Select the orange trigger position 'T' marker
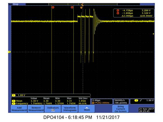The width and height of the screenshot is (163, 122). tap(81, 8)
